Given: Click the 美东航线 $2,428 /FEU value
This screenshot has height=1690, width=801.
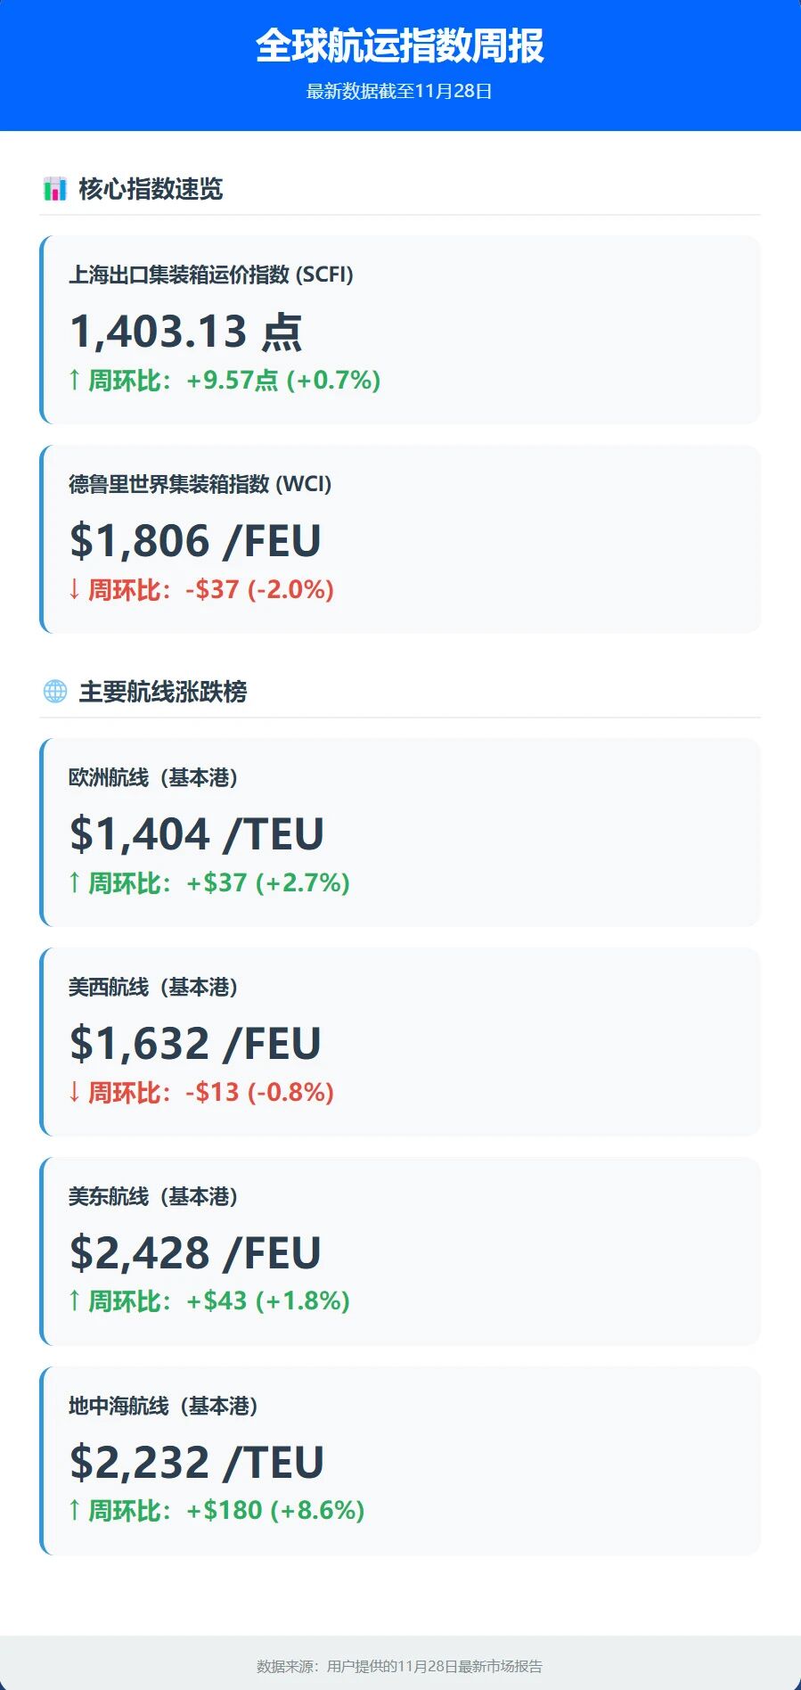Looking at the screenshot, I should tap(195, 1252).
